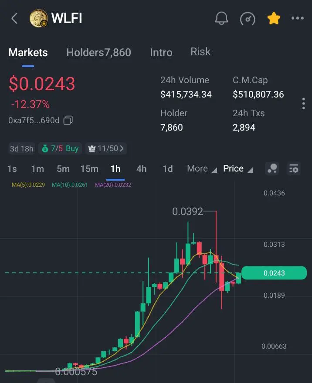Toggle the yellow favorite star
The image size is (312, 383).
274,18
